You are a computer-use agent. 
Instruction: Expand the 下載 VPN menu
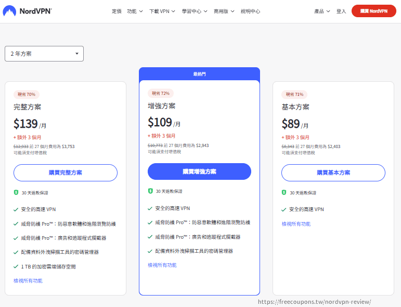tap(162, 11)
